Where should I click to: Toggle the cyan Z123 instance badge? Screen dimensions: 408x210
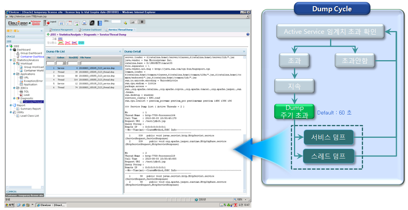pyautogui.click(x=81, y=42)
